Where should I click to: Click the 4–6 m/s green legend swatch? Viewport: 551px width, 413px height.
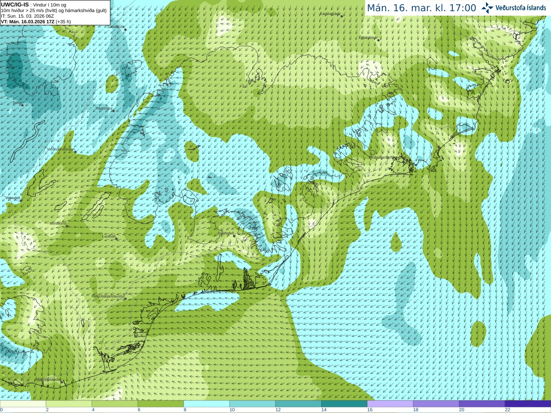(x=115, y=404)
